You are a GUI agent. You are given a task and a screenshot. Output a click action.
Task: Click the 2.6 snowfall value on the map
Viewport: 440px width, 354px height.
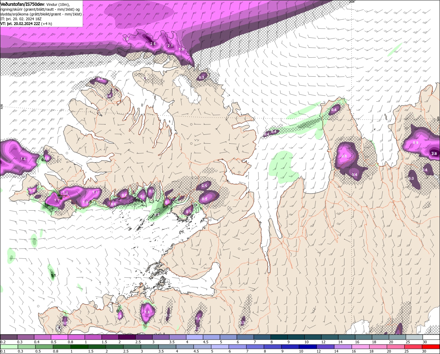153,44
